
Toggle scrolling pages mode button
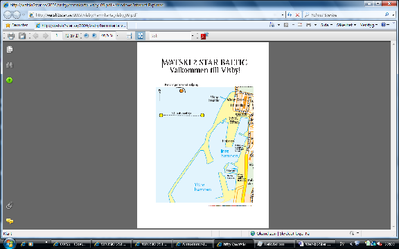130,36
